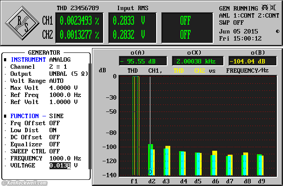Open the SWEEP CTRL option list
The image size is (283, 186).
[x=54, y=151]
